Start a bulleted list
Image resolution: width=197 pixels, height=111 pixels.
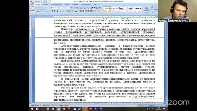point(81,8)
